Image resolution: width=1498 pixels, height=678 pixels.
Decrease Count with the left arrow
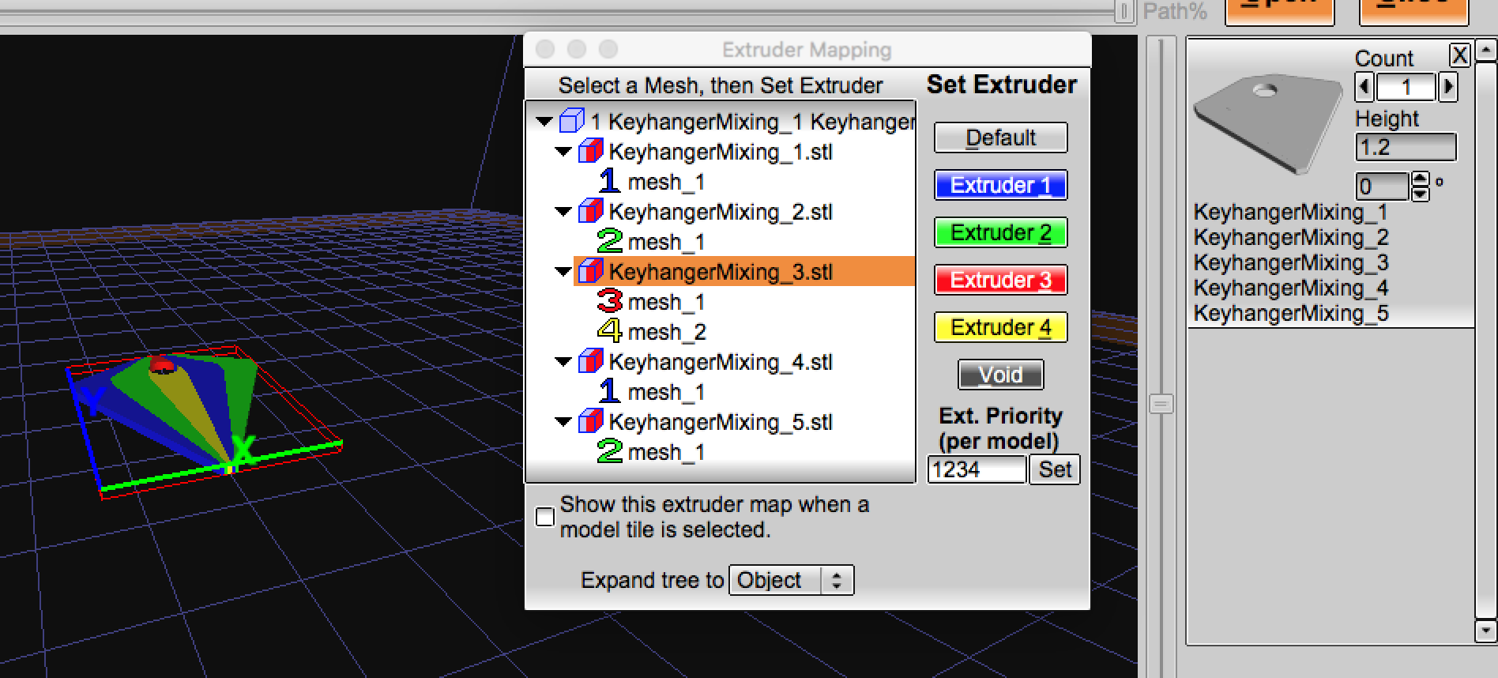1364,87
